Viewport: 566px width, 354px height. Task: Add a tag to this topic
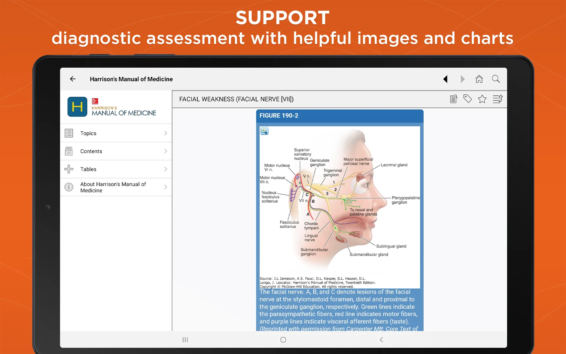pos(468,99)
